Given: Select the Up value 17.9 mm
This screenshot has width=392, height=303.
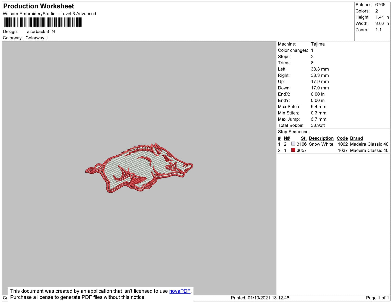Looking at the screenshot, I should [320, 82].
